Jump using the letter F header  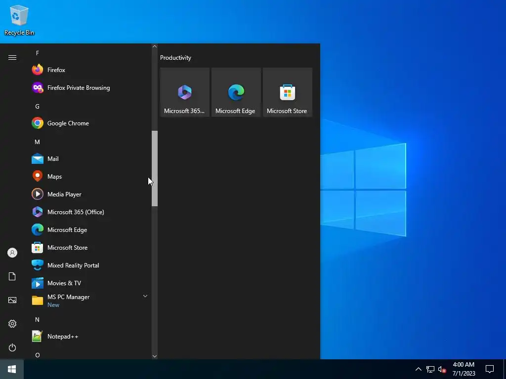(38, 53)
